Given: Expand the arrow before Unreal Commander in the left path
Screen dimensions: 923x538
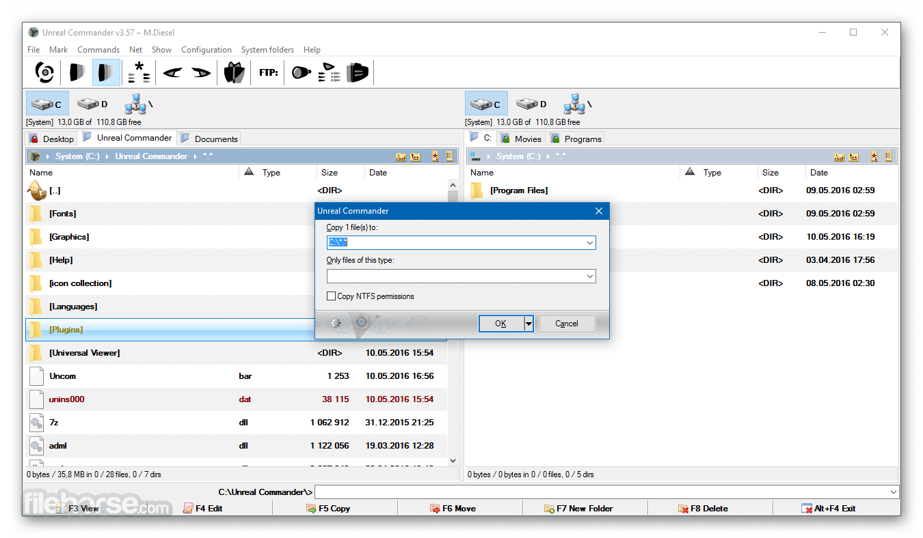Looking at the screenshot, I should click(x=107, y=156).
